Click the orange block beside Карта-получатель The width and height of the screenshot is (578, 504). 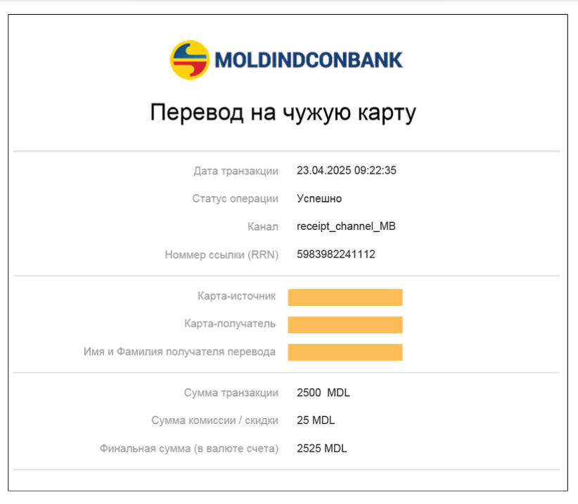tap(345, 325)
